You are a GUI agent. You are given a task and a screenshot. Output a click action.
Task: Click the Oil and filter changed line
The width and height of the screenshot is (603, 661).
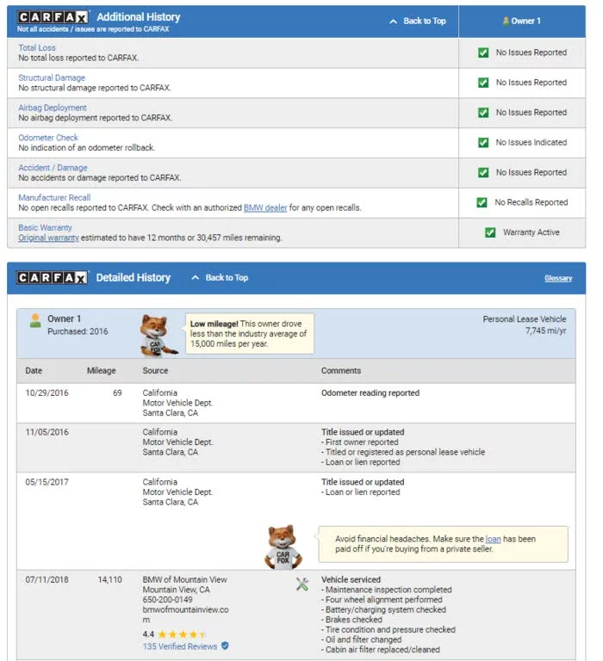click(x=362, y=639)
